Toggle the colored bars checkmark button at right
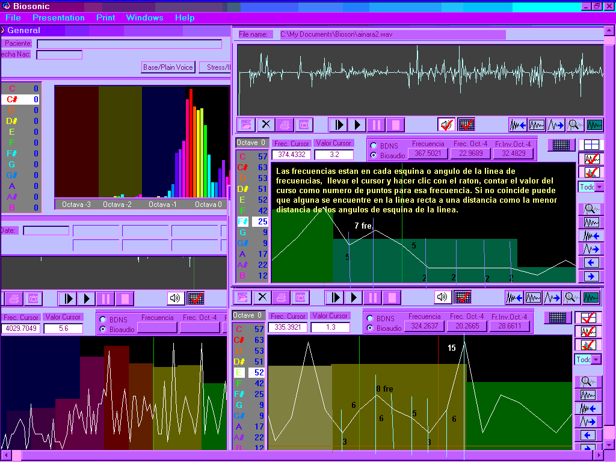The image size is (616, 462). (x=591, y=172)
